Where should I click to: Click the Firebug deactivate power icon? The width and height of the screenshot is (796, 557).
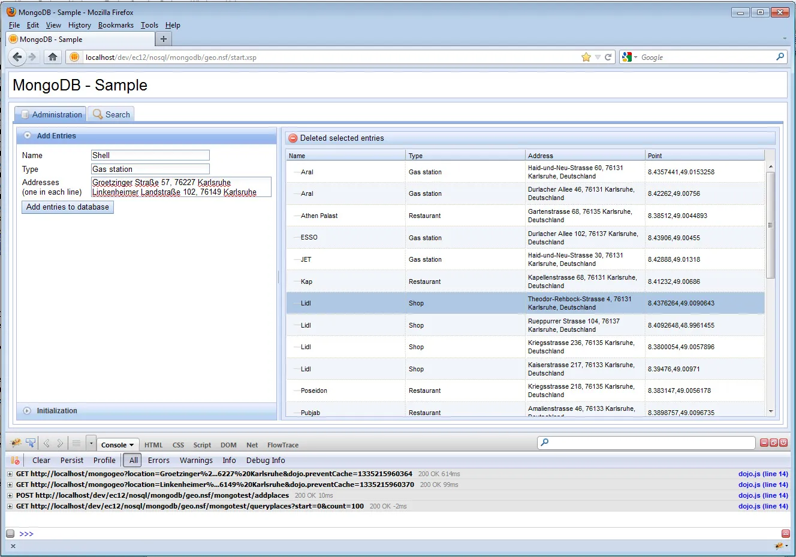[783, 443]
